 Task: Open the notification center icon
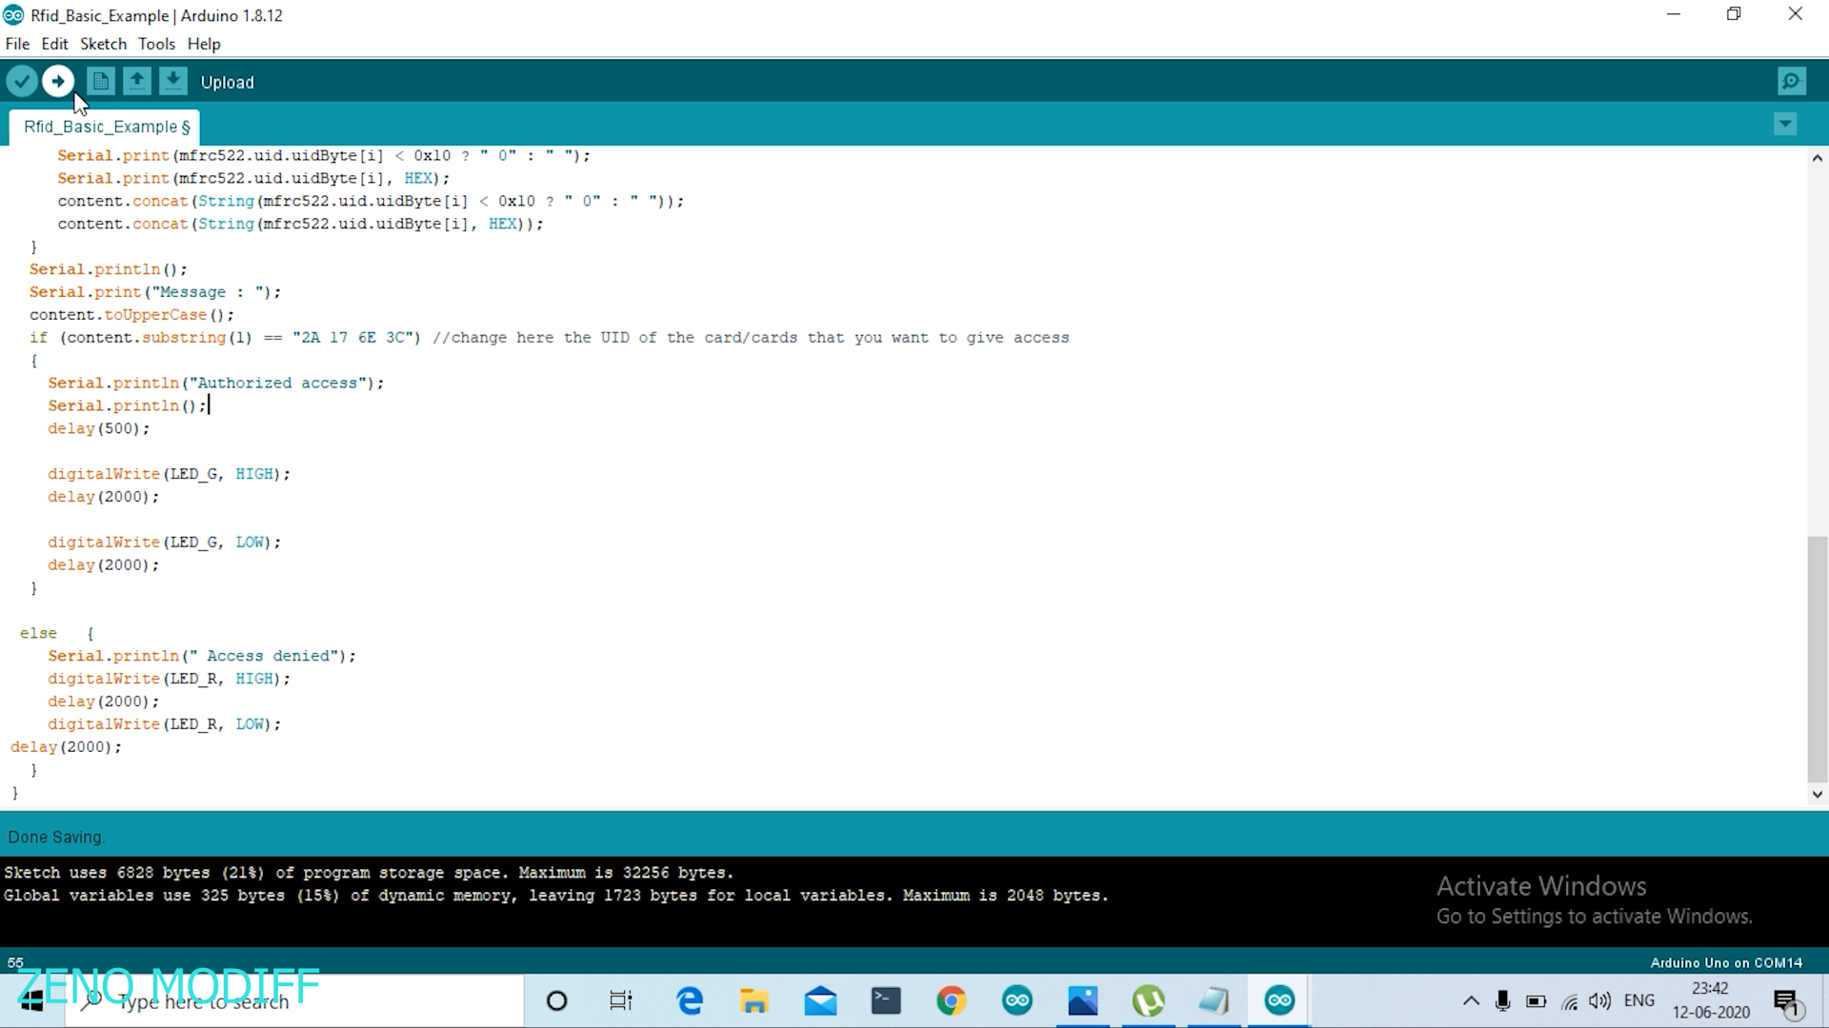click(x=1786, y=1001)
